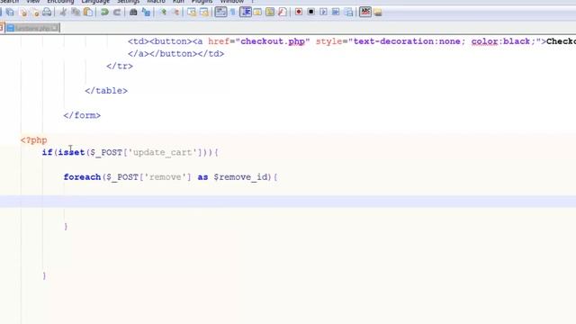Click the foreach closing brace
576x324 pixels.
click(66, 227)
